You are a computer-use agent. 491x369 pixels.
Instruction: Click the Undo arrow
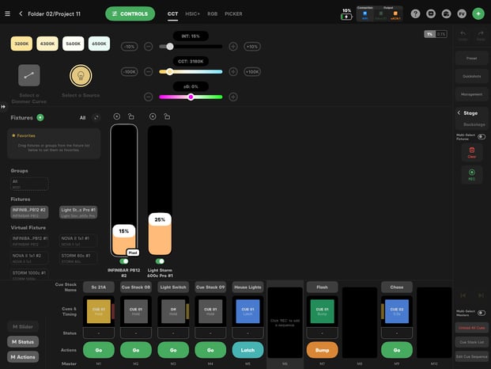click(x=463, y=36)
